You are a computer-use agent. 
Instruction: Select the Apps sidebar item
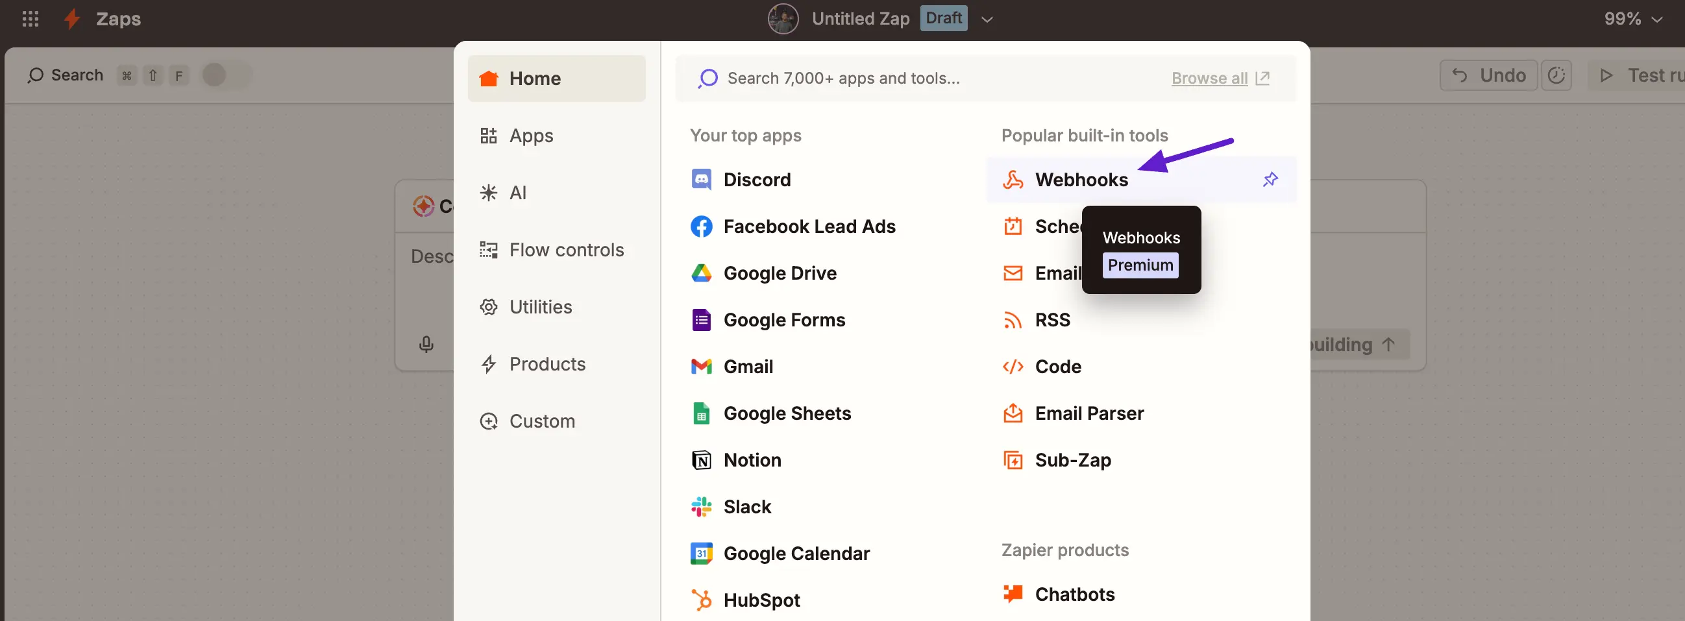pyautogui.click(x=556, y=136)
